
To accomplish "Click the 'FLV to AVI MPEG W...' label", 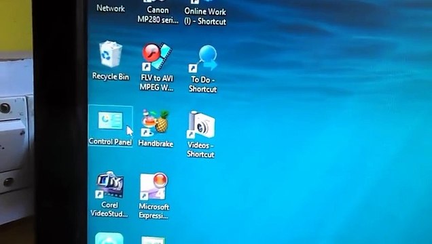I will (156, 83).
